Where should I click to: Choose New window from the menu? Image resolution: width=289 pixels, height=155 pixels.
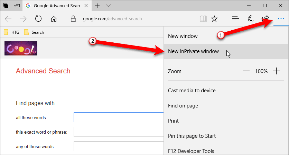tap(183, 36)
